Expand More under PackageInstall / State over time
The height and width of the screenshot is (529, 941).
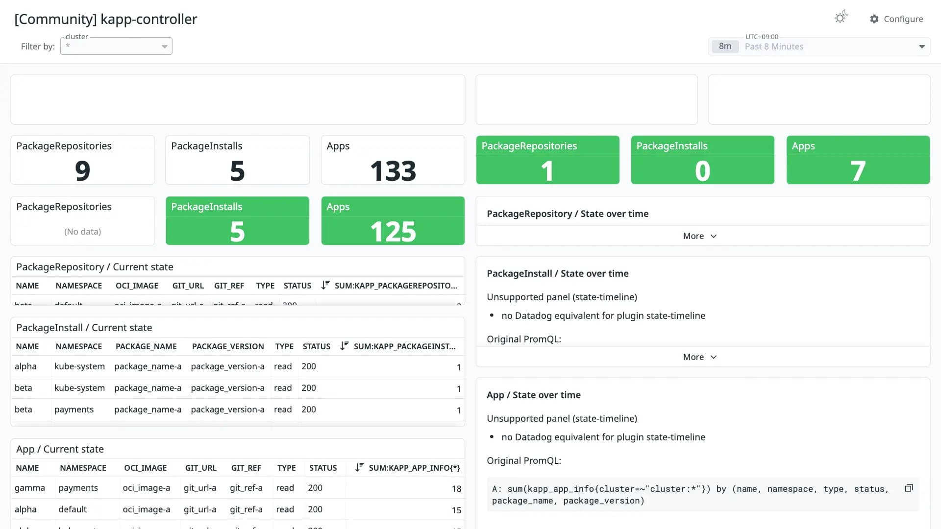(x=700, y=357)
